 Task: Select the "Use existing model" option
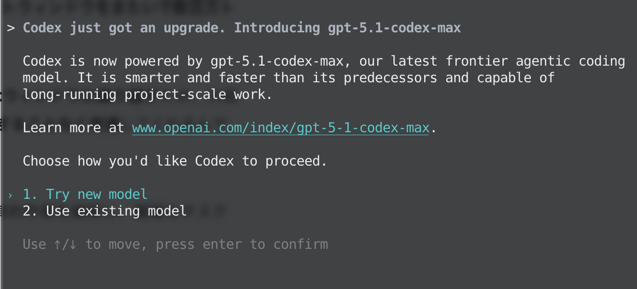[115, 211]
